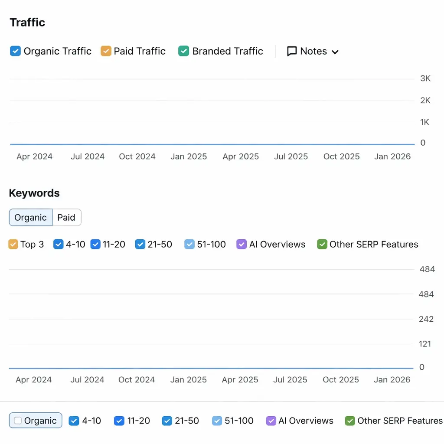Disable AI Overviews in bottom legend

(x=271, y=421)
